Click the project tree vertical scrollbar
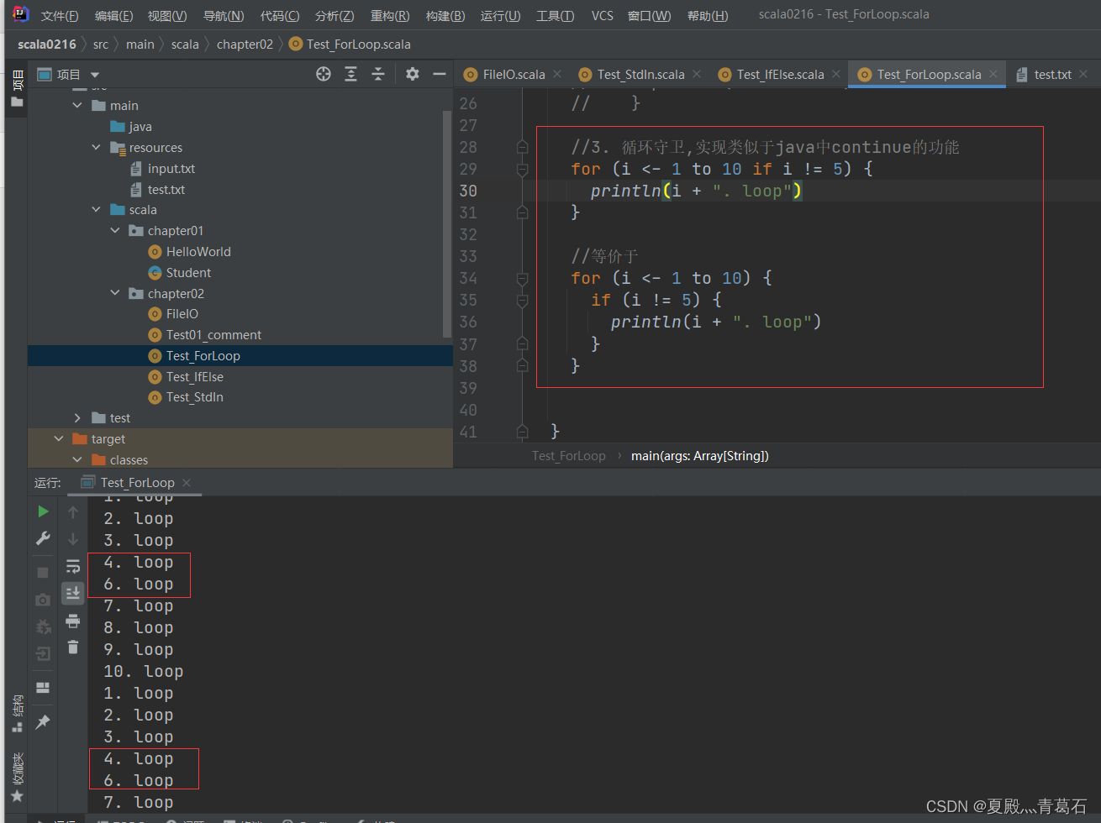Image resolution: width=1101 pixels, height=823 pixels. coord(448,223)
